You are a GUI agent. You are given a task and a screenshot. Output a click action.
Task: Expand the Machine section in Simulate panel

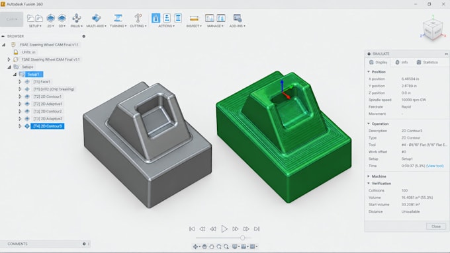coord(369,176)
